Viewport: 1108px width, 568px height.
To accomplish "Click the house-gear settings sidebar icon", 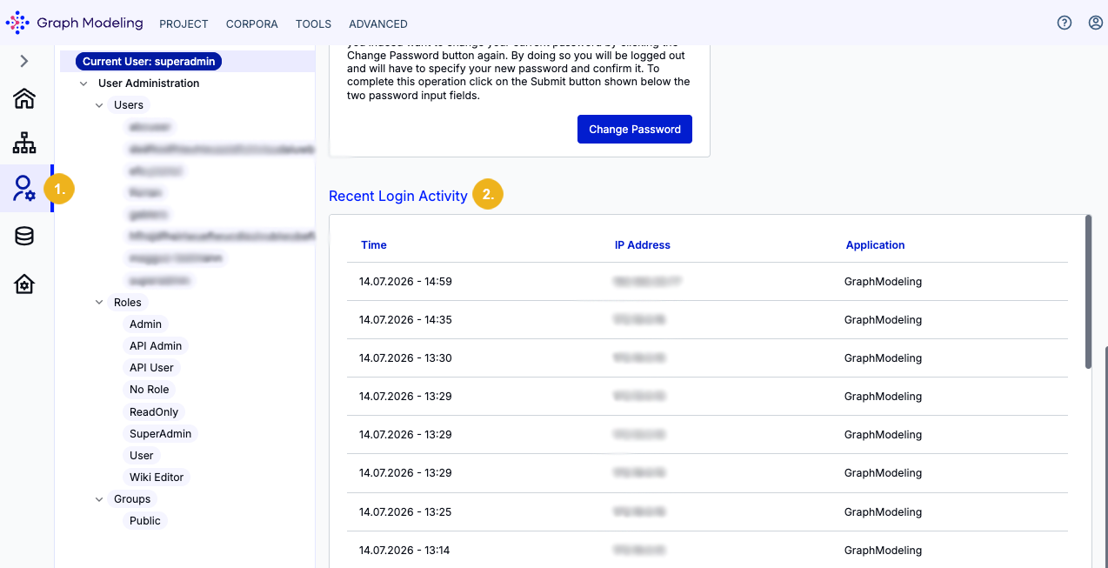I will coord(24,284).
